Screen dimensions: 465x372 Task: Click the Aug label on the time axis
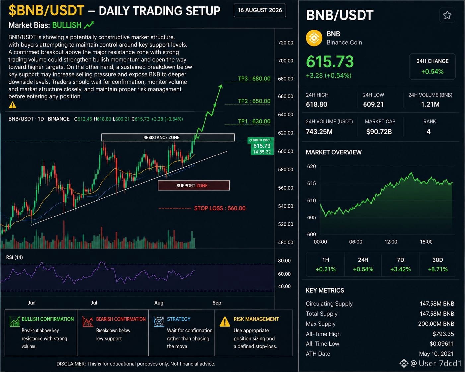tap(159, 303)
